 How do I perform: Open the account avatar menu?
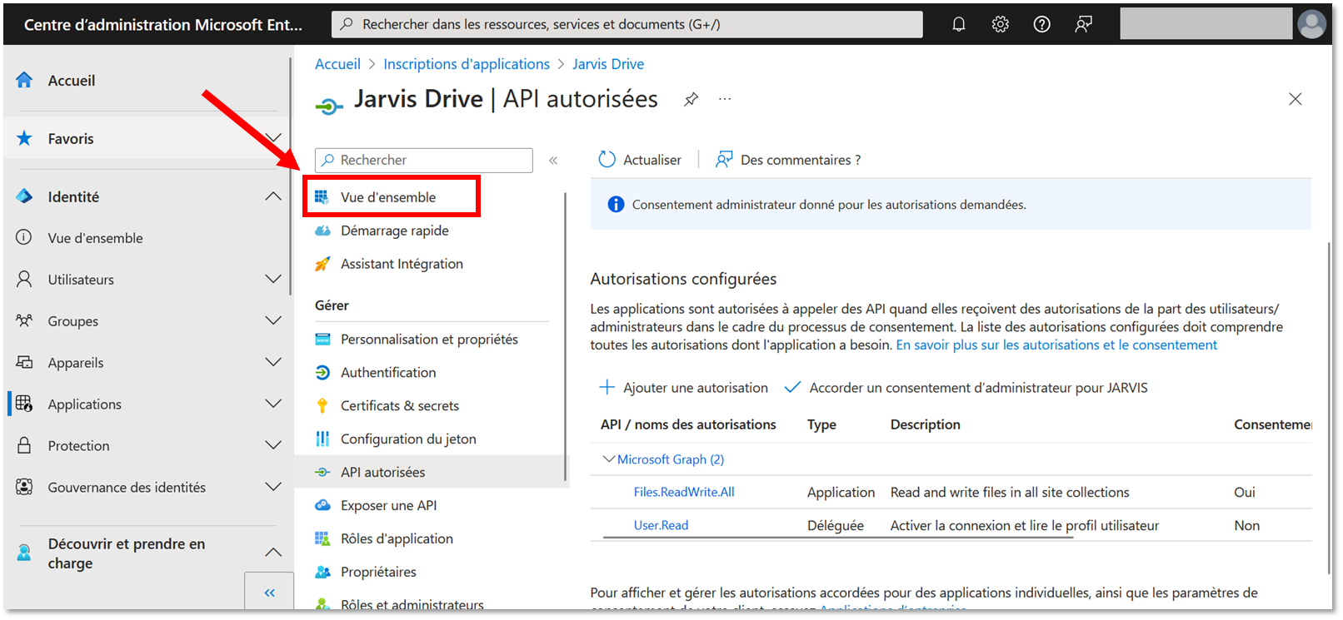point(1311,24)
